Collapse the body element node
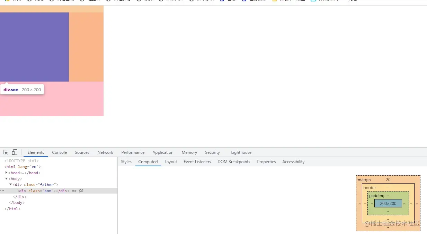 tap(7, 179)
